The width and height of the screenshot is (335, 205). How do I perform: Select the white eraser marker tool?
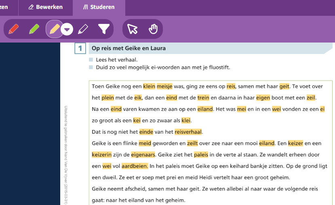83,29
